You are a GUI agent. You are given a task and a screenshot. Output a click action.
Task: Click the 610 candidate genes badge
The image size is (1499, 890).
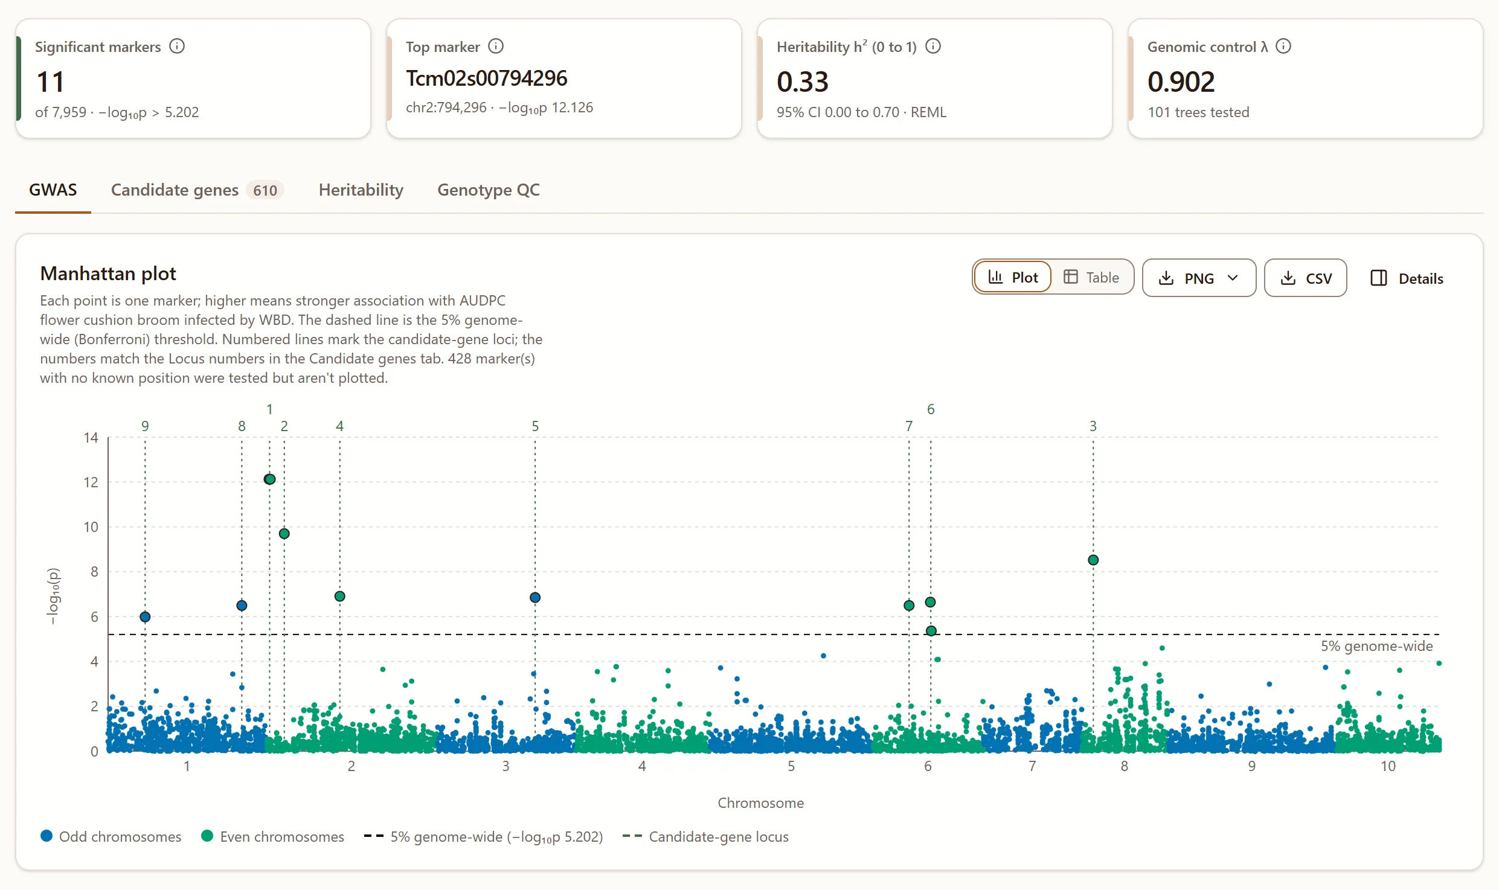click(265, 191)
